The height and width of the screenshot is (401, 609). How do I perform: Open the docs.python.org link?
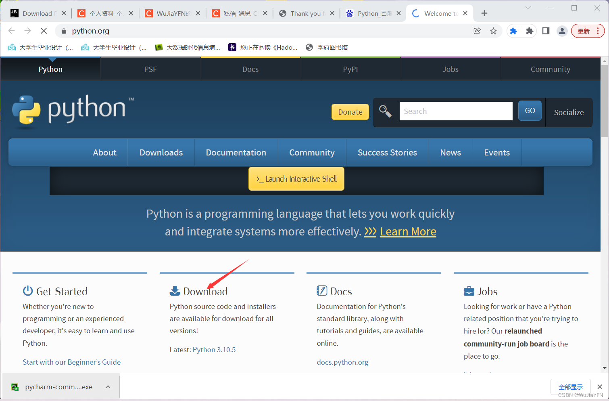pyautogui.click(x=342, y=362)
